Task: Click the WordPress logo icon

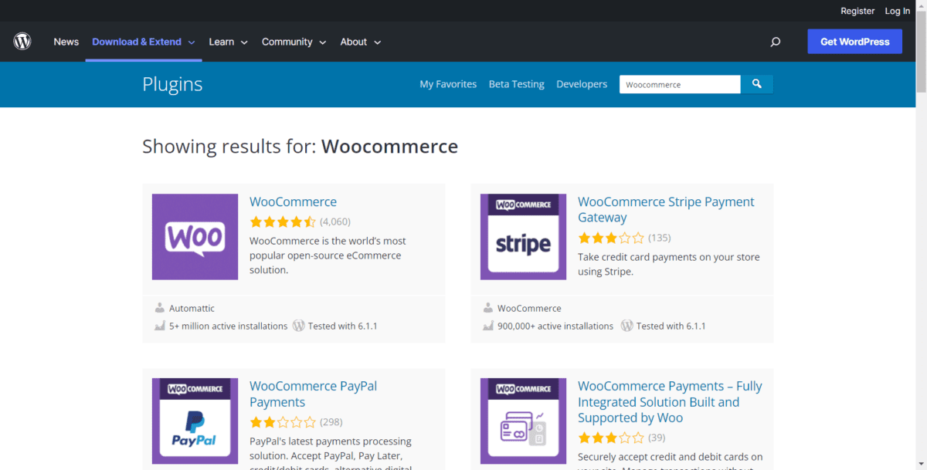Action: pos(22,42)
